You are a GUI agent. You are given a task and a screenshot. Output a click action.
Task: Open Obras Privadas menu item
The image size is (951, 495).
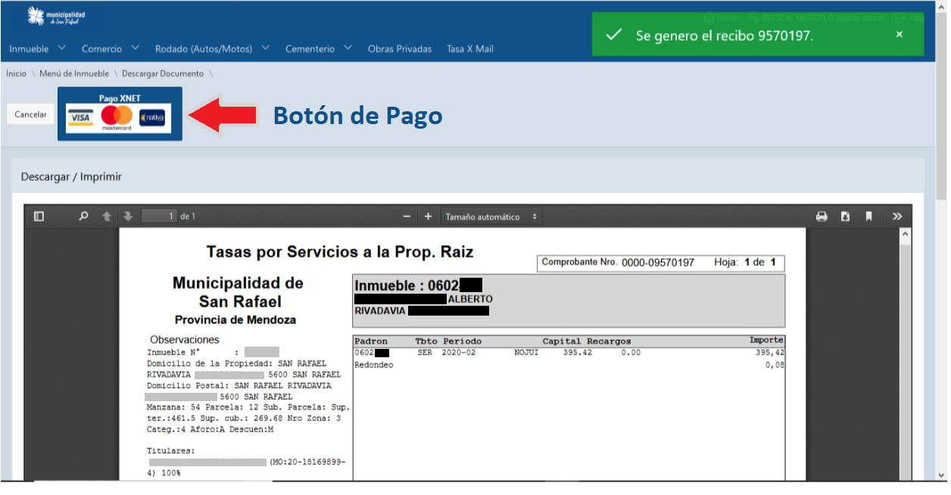pyautogui.click(x=400, y=48)
